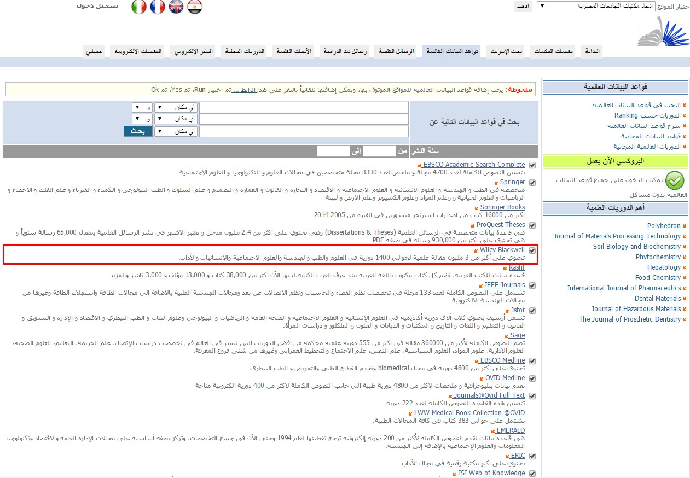
Task: Toggle the ISI Web of Knowledge checkbox
Action: [x=532, y=474]
